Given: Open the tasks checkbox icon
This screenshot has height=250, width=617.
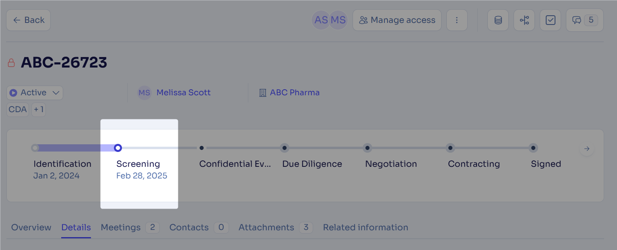Looking at the screenshot, I should 550,20.
